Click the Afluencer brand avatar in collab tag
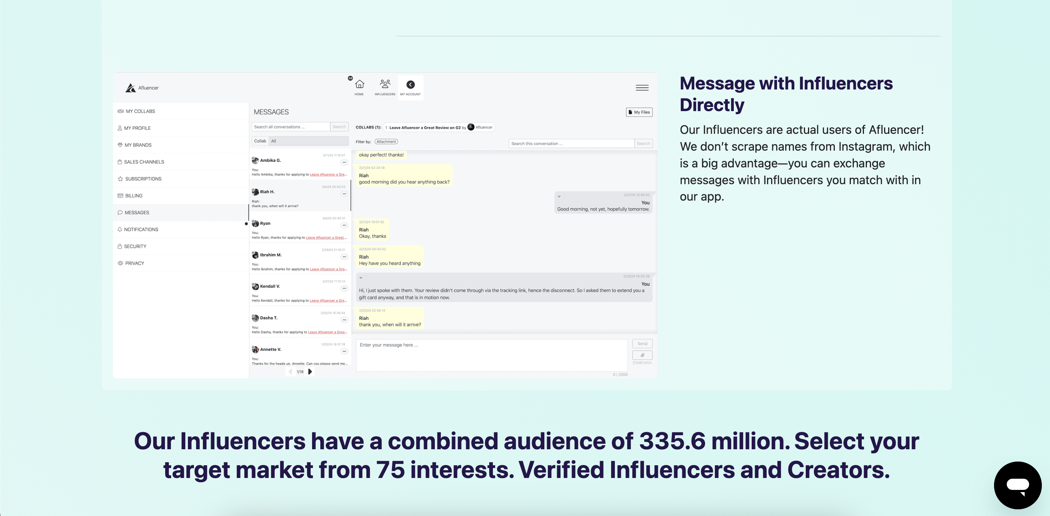The height and width of the screenshot is (516, 1050). (x=471, y=127)
